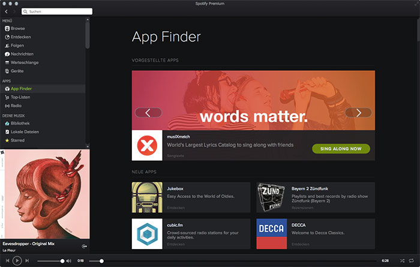Click the elapsed time 0:18
The width and height of the screenshot is (420, 267).
[x=80, y=260]
